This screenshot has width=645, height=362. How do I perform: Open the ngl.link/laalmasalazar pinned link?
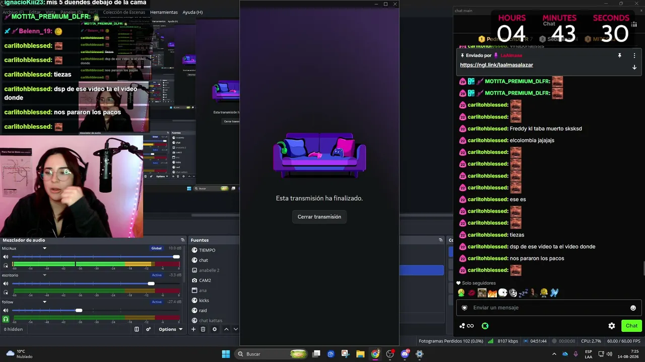point(496,65)
